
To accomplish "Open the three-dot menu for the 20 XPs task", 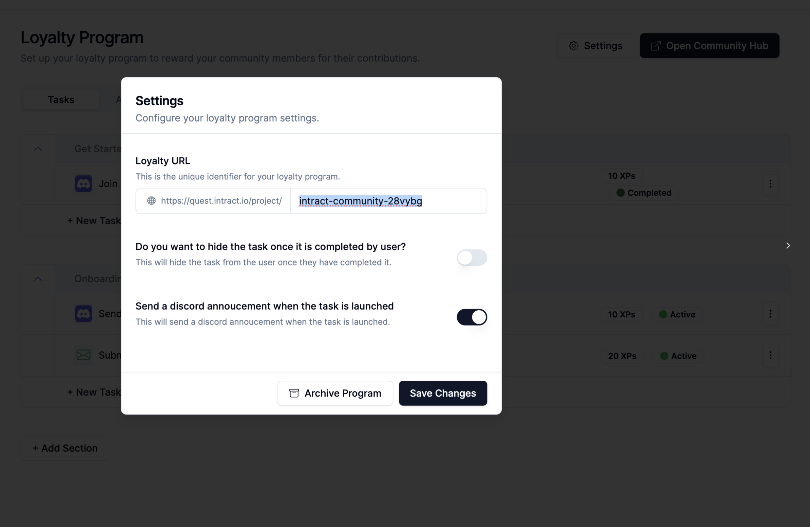I will tap(770, 355).
